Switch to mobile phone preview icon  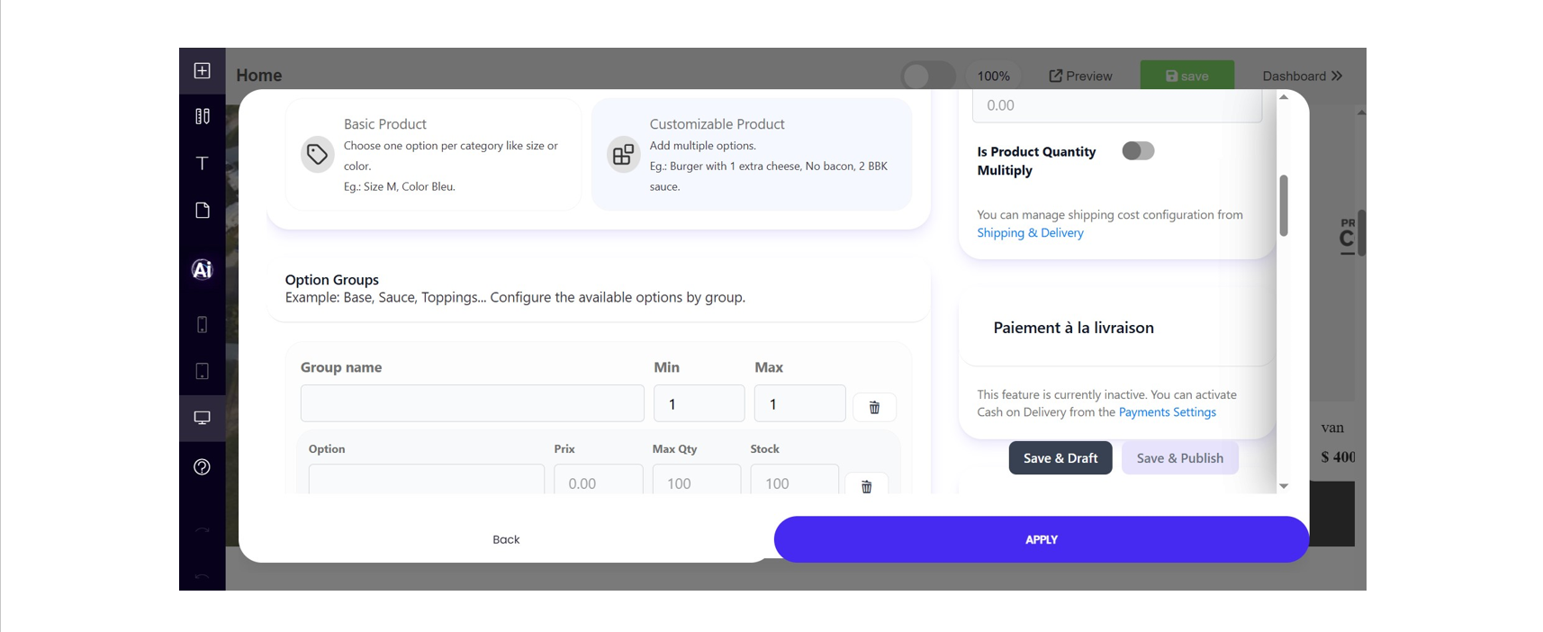tap(202, 325)
